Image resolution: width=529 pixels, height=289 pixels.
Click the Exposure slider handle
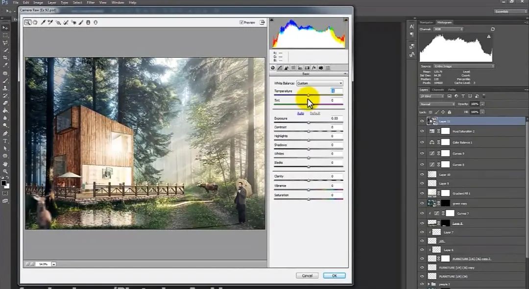pos(309,122)
